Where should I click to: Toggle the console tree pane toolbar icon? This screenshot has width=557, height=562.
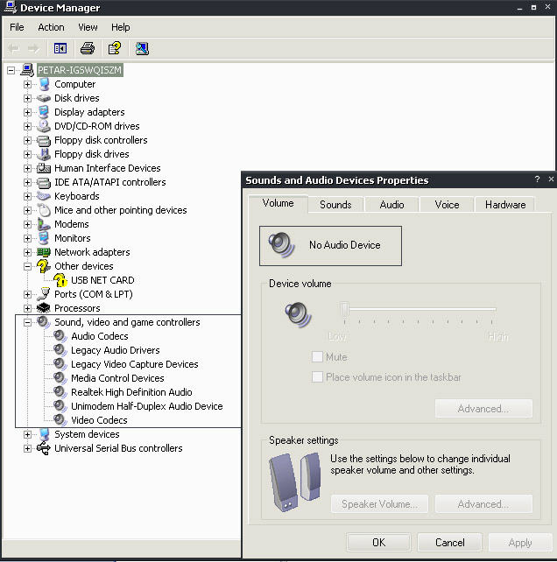(60, 48)
